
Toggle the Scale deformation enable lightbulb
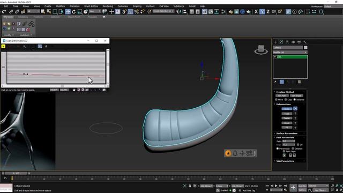(295, 109)
